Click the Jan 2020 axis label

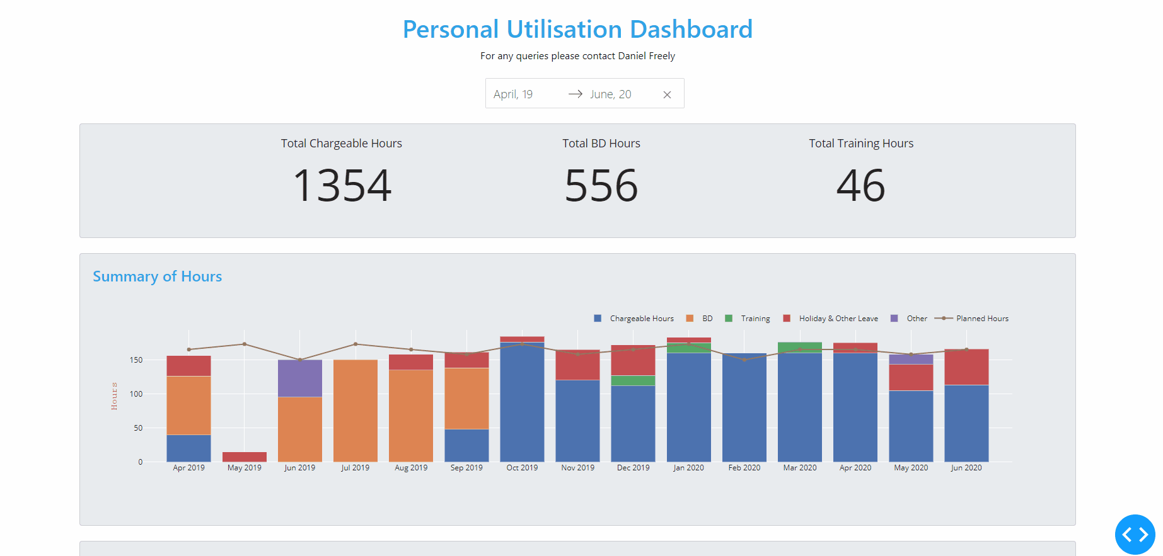[x=688, y=468]
